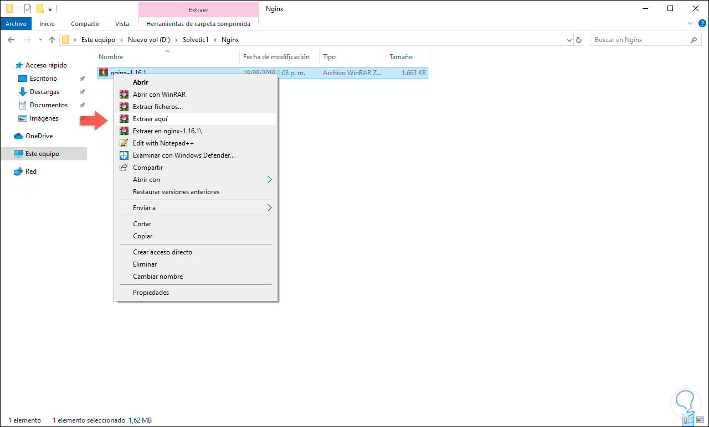Expand the chevron right of breadcrumb Este equipo
The height and width of the screenshot is (427, 709).
pyautogui.click(x=121, y=40)
